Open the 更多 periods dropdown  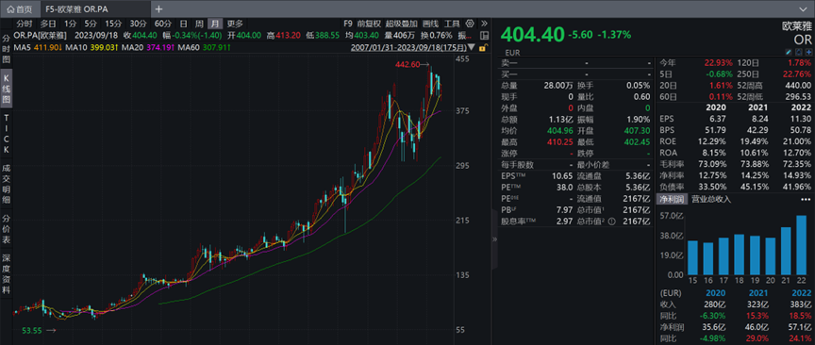(x=235, y=24)
